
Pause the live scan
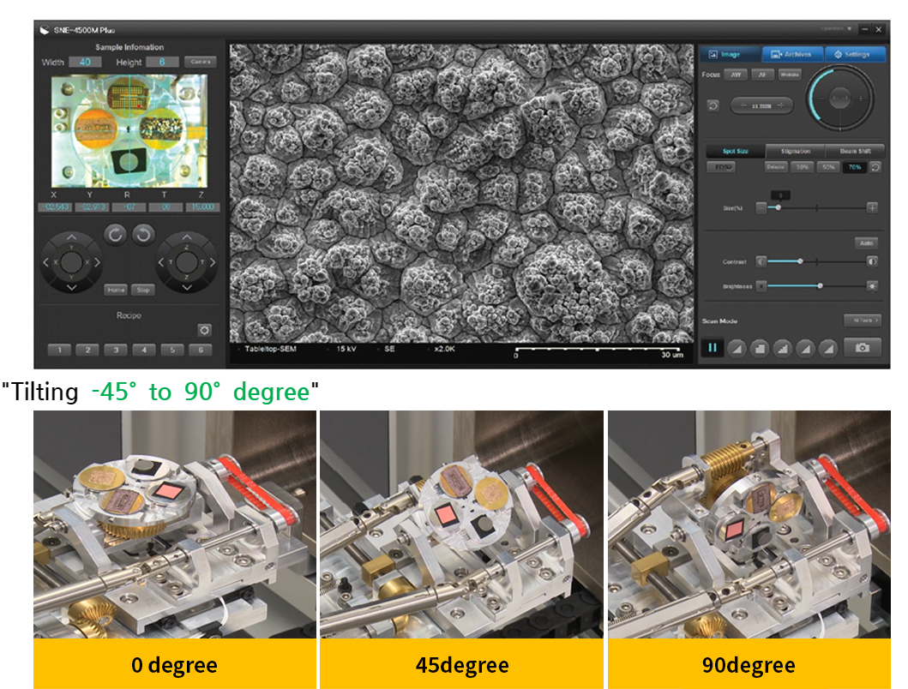point(713,347)
